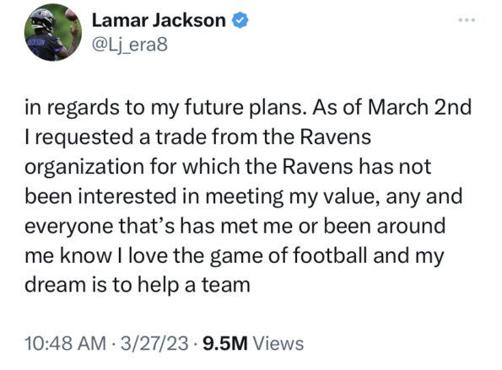Viewport: 502px width, 370px height.
Task: Click the word "organization" in the tweet
Action: coord(84,167)
